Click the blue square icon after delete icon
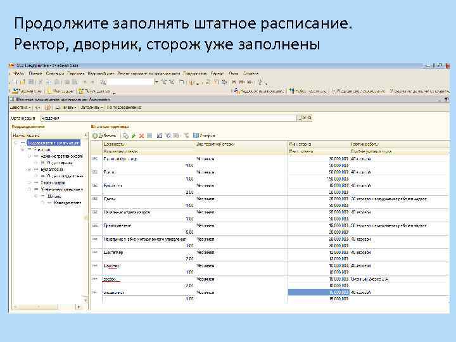456x342 pixels. click(149, 136)
